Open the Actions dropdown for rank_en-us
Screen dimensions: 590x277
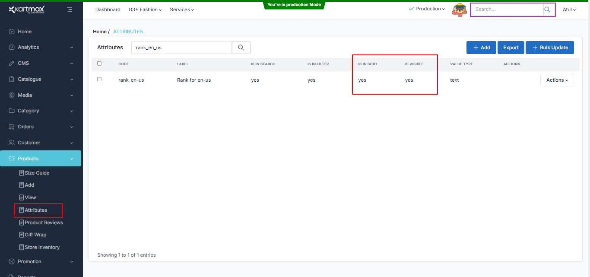tap(557, 80)
